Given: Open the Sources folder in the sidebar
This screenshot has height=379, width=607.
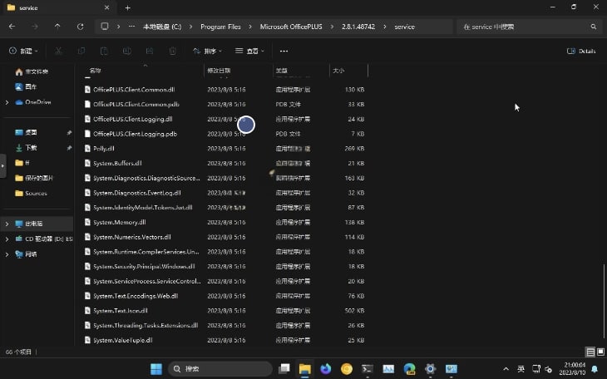Looking at the screenshot, I should pos(36,193).
